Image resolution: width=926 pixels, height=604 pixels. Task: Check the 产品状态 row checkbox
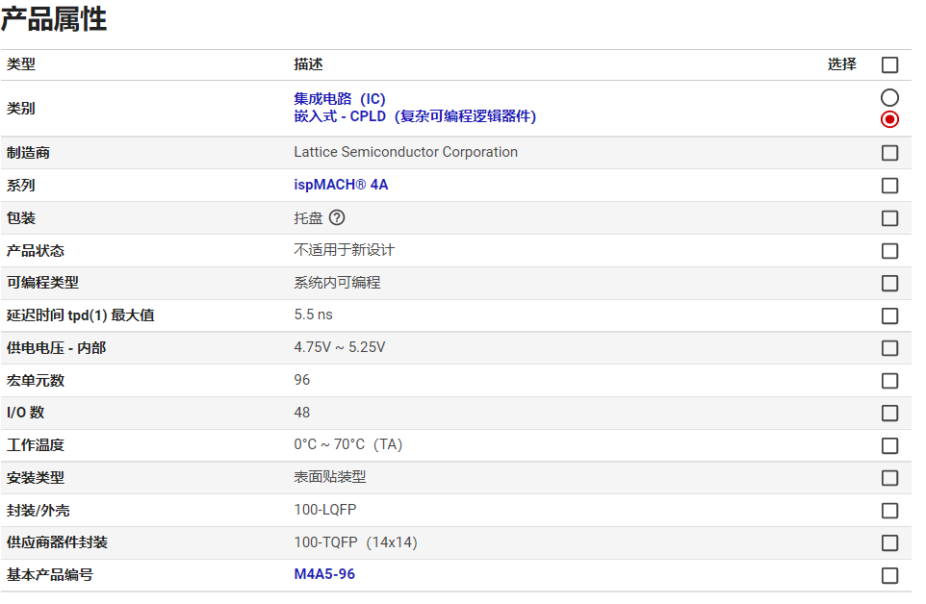click(x=889, y=251)
